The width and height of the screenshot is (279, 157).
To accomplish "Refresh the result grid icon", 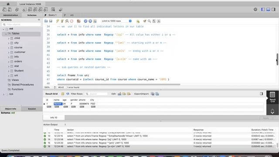I will click(x=68, y=94).
